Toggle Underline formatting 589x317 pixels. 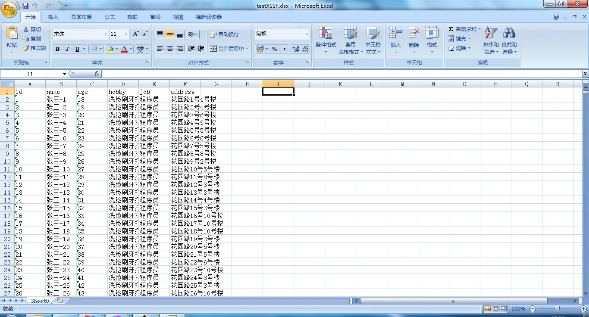(78, 49)
